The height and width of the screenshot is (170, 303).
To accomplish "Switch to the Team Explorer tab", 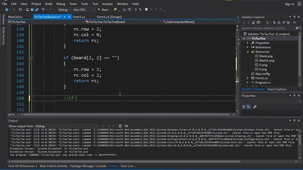I will point(277,89).
